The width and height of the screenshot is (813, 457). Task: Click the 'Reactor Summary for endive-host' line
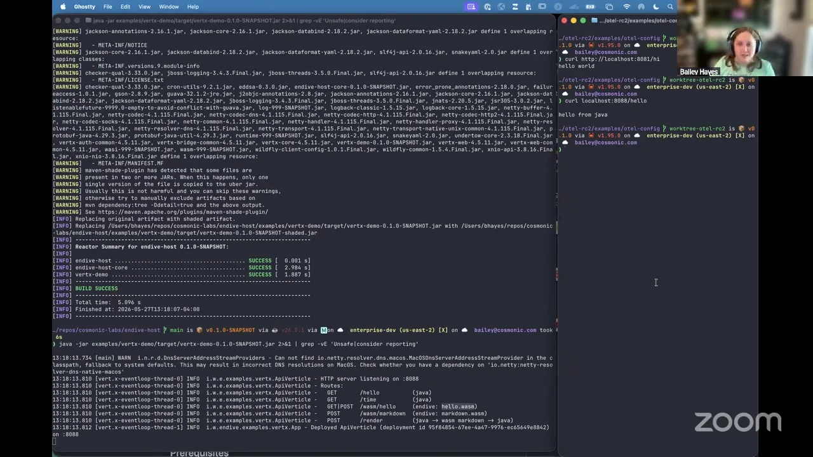[152, 246]
